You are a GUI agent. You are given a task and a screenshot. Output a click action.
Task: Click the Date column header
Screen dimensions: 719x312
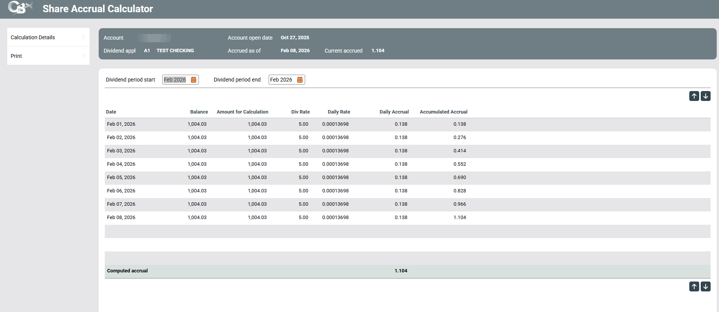pos(111,112)
